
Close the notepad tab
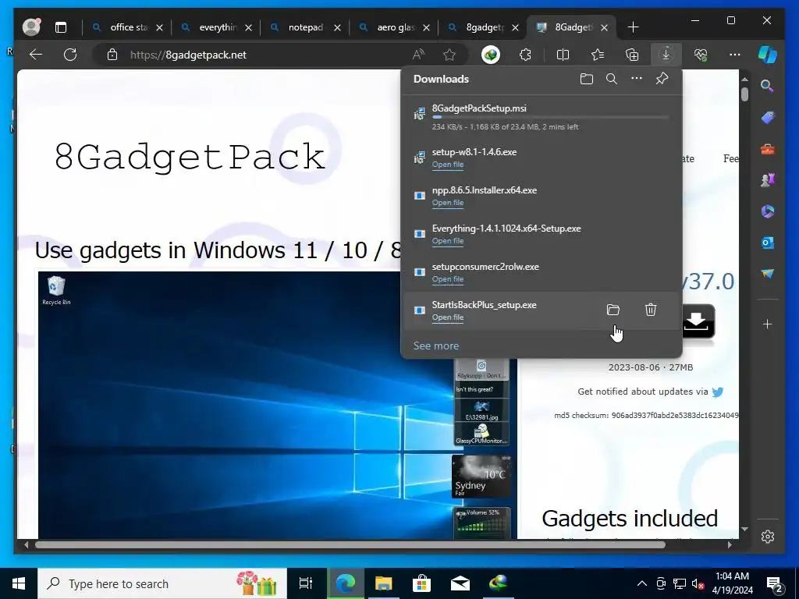click(x=337, y=27)
